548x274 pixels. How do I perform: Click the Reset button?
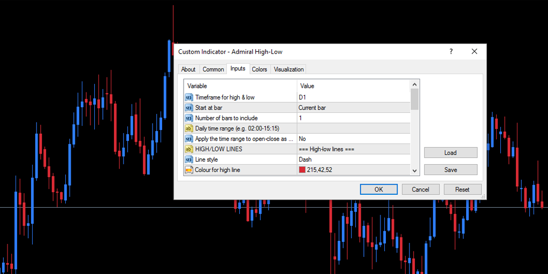click(462, 189)
